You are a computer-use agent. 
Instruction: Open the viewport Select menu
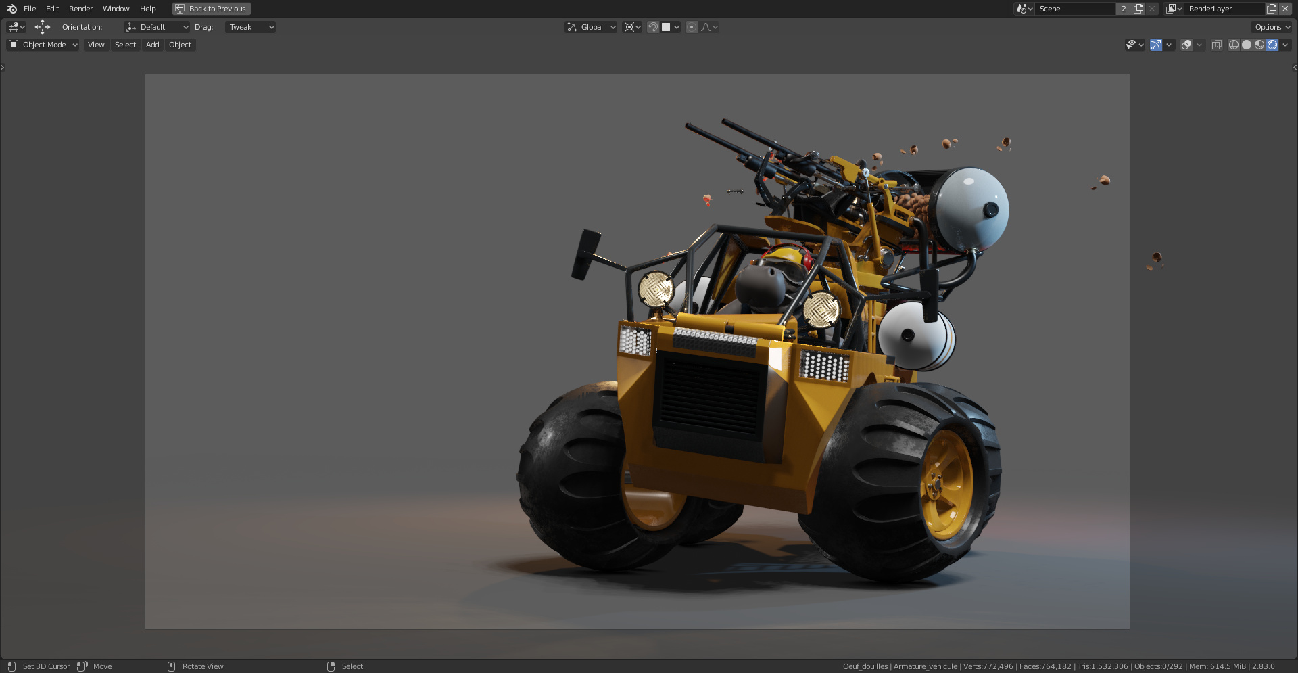125,45
